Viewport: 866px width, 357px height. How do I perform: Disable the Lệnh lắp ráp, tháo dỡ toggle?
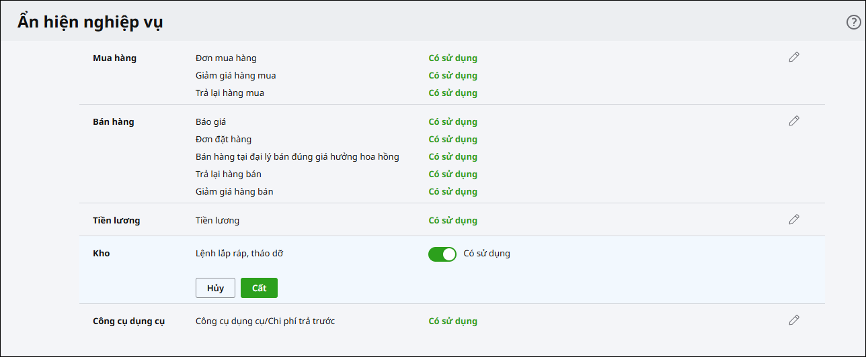pos(442,254)
